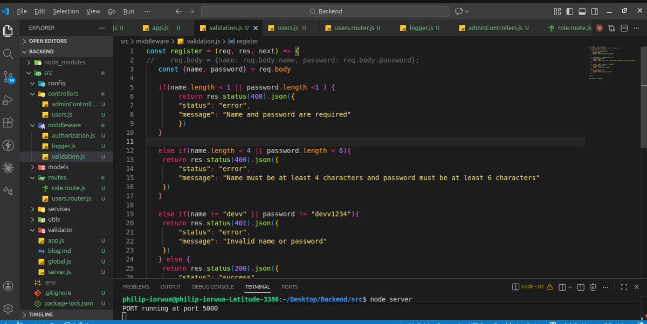This screenshot has width=647, height=324.
Task: Switch to the users.router.js editor tab
Action: point(356,27)
